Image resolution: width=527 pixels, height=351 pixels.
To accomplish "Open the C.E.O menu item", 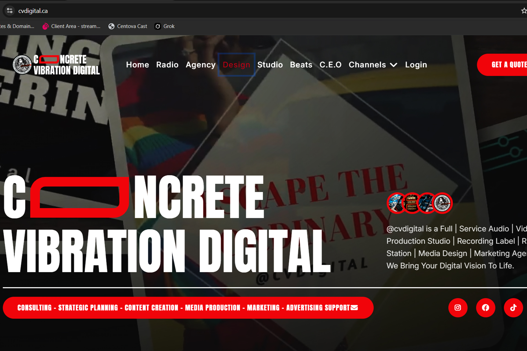I will click(x=330, y=65).
